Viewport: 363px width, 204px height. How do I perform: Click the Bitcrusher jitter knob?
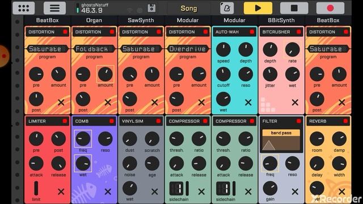point(270,74)
